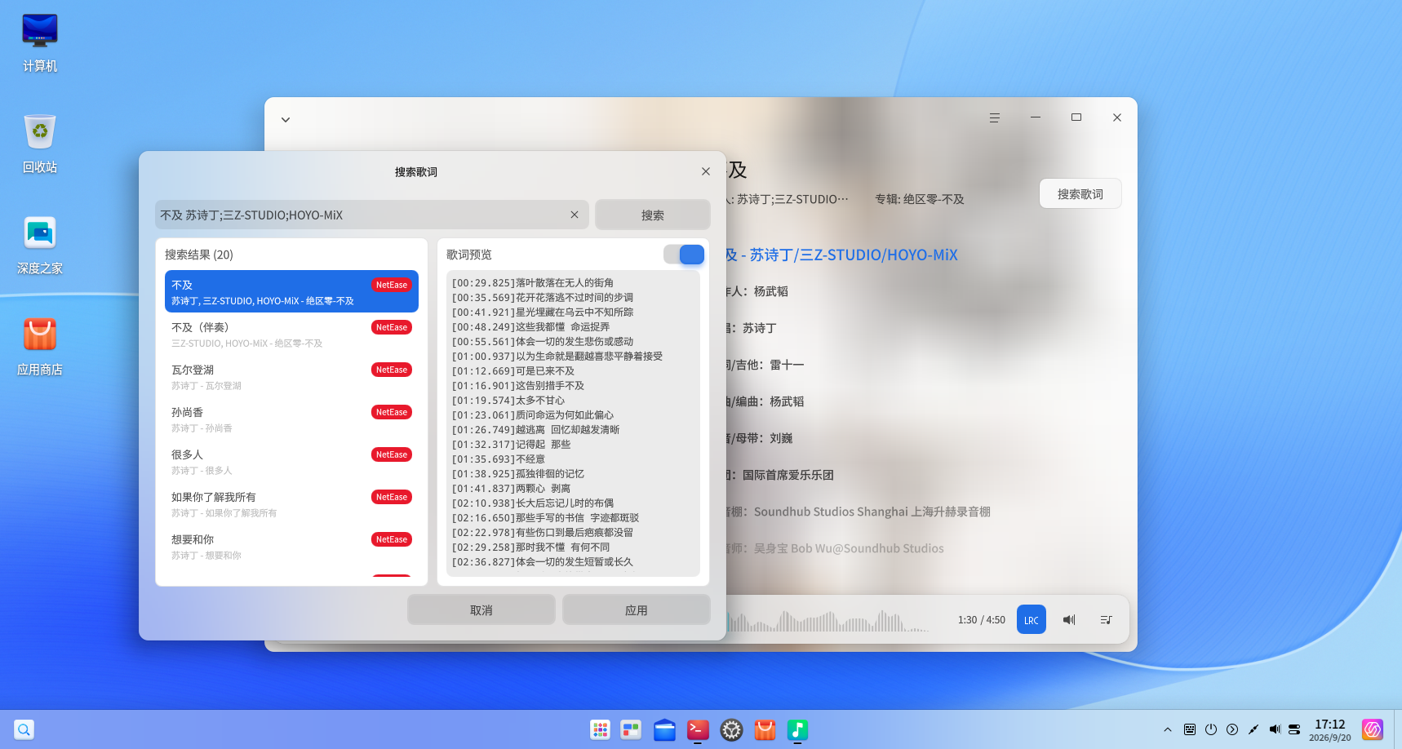Viewport: 1402px width, 749px height.
Task: Open the system settings gear dock icon
Action: coord(731,729)
